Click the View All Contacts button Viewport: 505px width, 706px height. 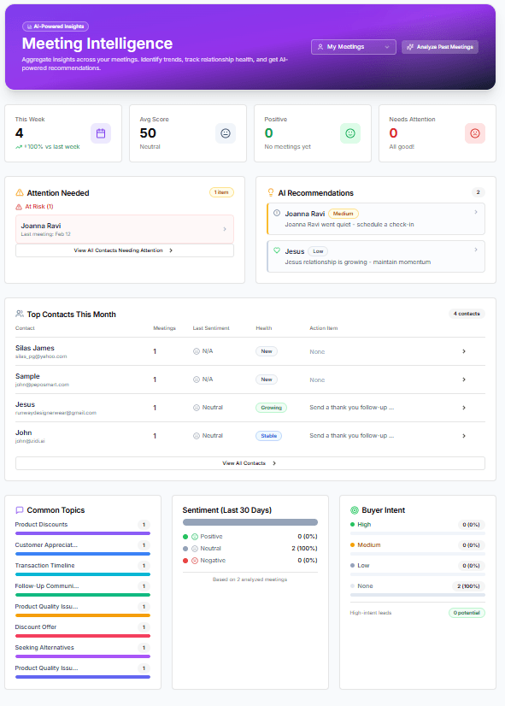[250, 463]
